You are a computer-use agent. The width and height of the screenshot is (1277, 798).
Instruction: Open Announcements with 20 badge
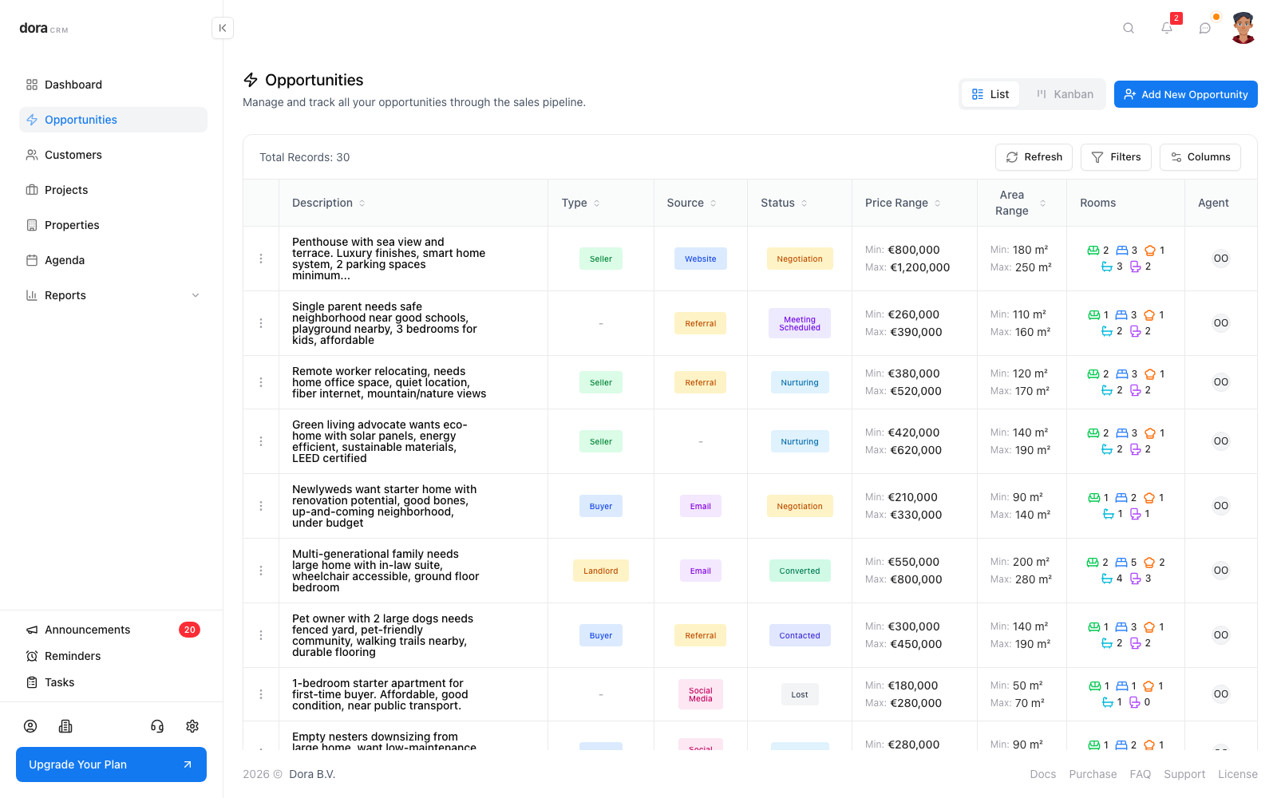[x=113, y=630]
